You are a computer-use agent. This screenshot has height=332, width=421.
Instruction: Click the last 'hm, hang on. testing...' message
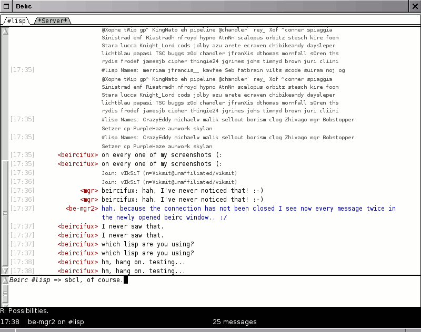(143, 271)
